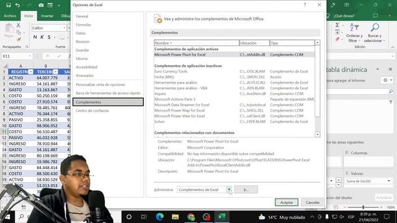Open Suma de SALDO field dropdown

pyautogui.click(x=389, y=181)
